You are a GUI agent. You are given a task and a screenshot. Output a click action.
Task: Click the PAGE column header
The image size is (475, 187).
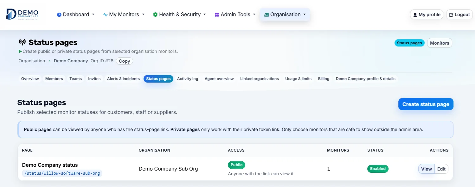pos(27,150)
